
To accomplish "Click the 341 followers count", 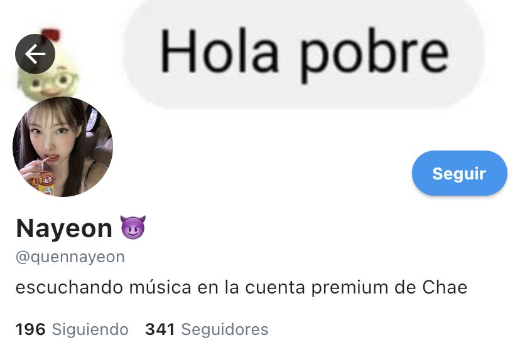I will point(160,329).
